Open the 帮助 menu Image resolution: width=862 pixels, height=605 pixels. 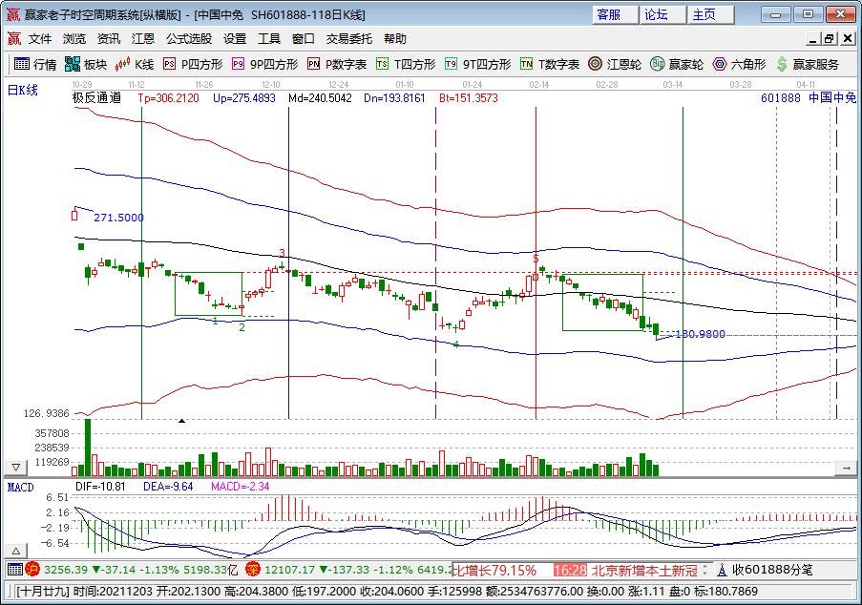[394, 38]
